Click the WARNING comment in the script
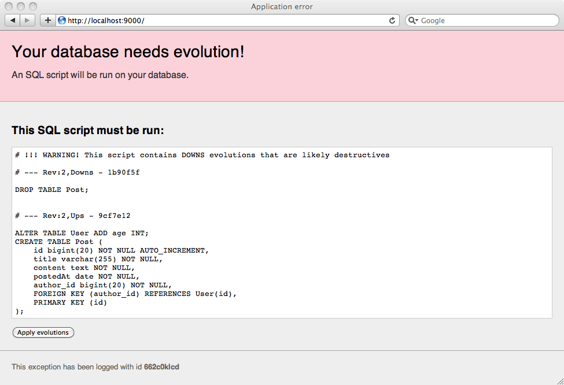This screenshot has height=385, width=564. 202,155
